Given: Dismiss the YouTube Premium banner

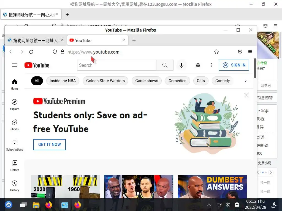Looking at the screenshot, I should (x=246, y=95).
